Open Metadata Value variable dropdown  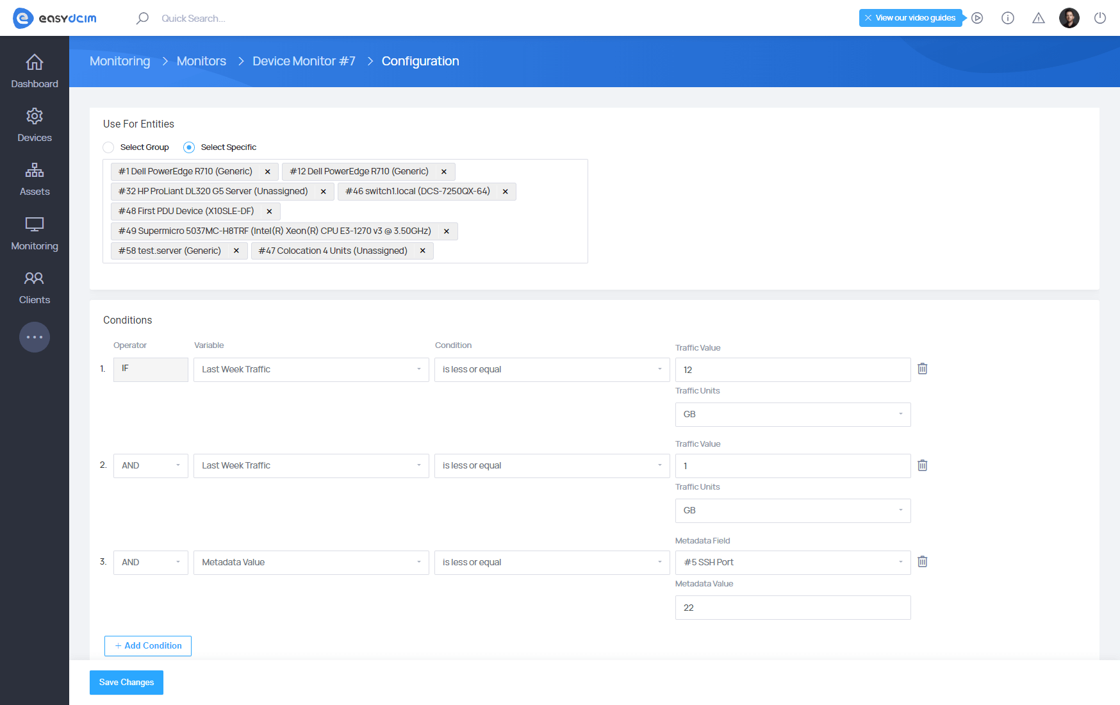(x=311, y=563)
